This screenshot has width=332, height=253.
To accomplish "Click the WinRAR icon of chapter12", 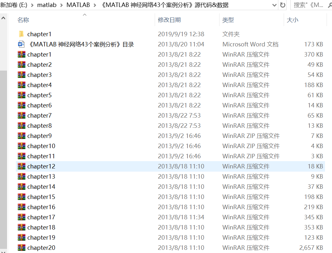I will [22, 166].
